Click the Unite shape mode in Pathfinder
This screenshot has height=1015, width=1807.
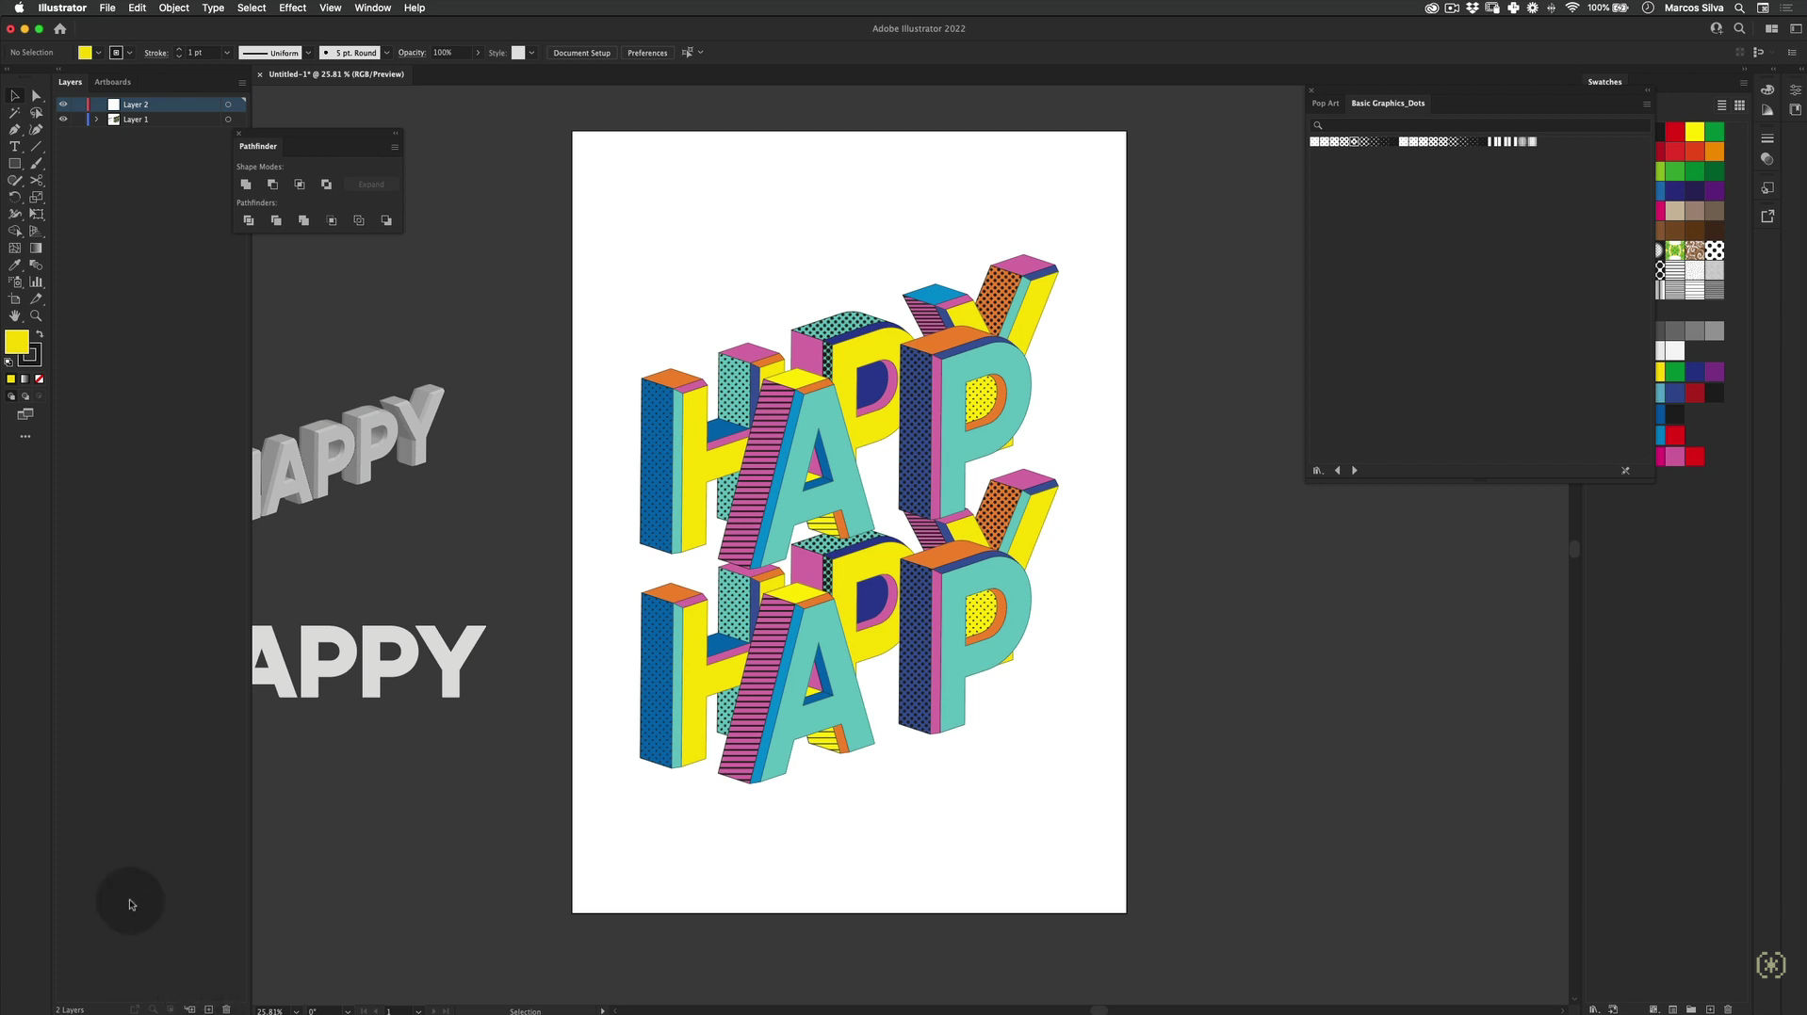pyautogui.click(x=246, y=185)
